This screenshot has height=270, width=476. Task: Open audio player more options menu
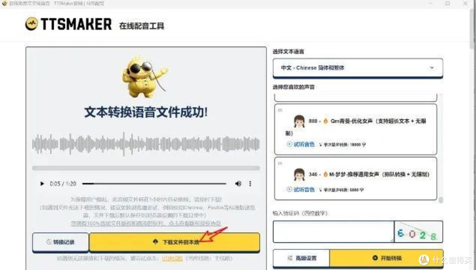[250, 184]
